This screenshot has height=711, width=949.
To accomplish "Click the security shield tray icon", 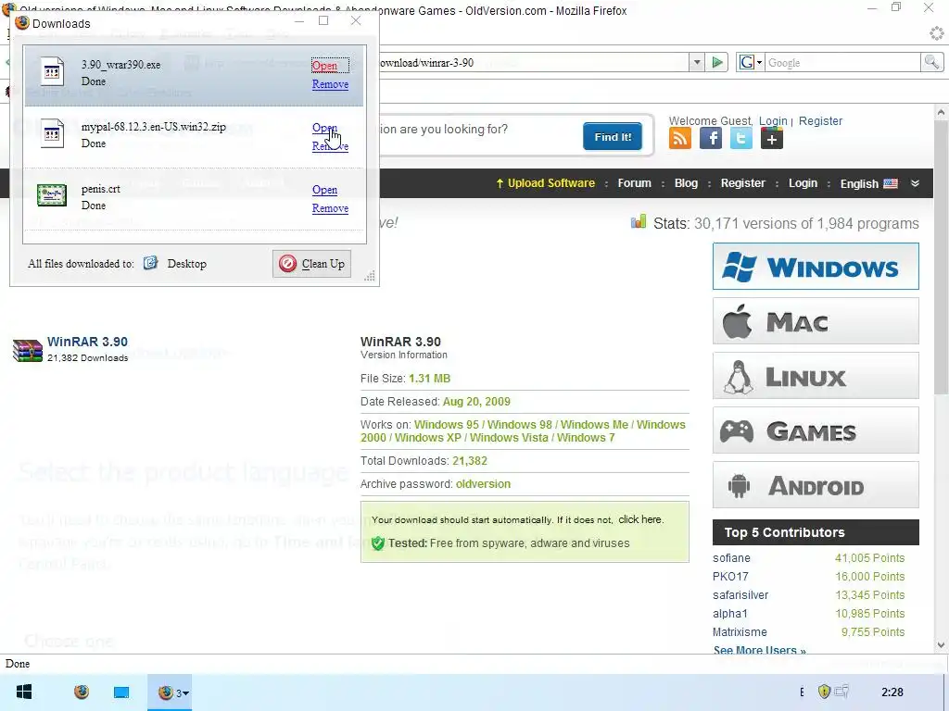I will (824, 692).
